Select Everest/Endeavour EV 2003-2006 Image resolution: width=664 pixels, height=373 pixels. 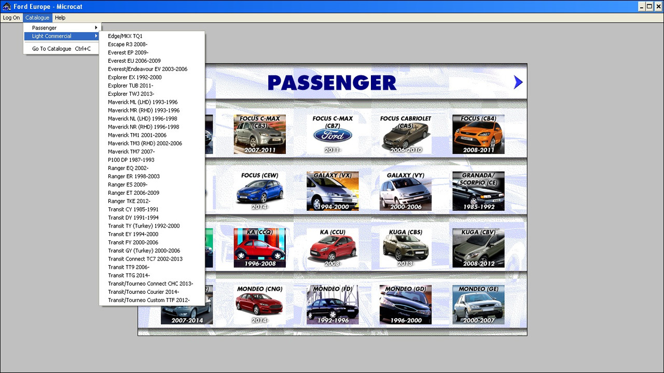(x=152, y=69)
